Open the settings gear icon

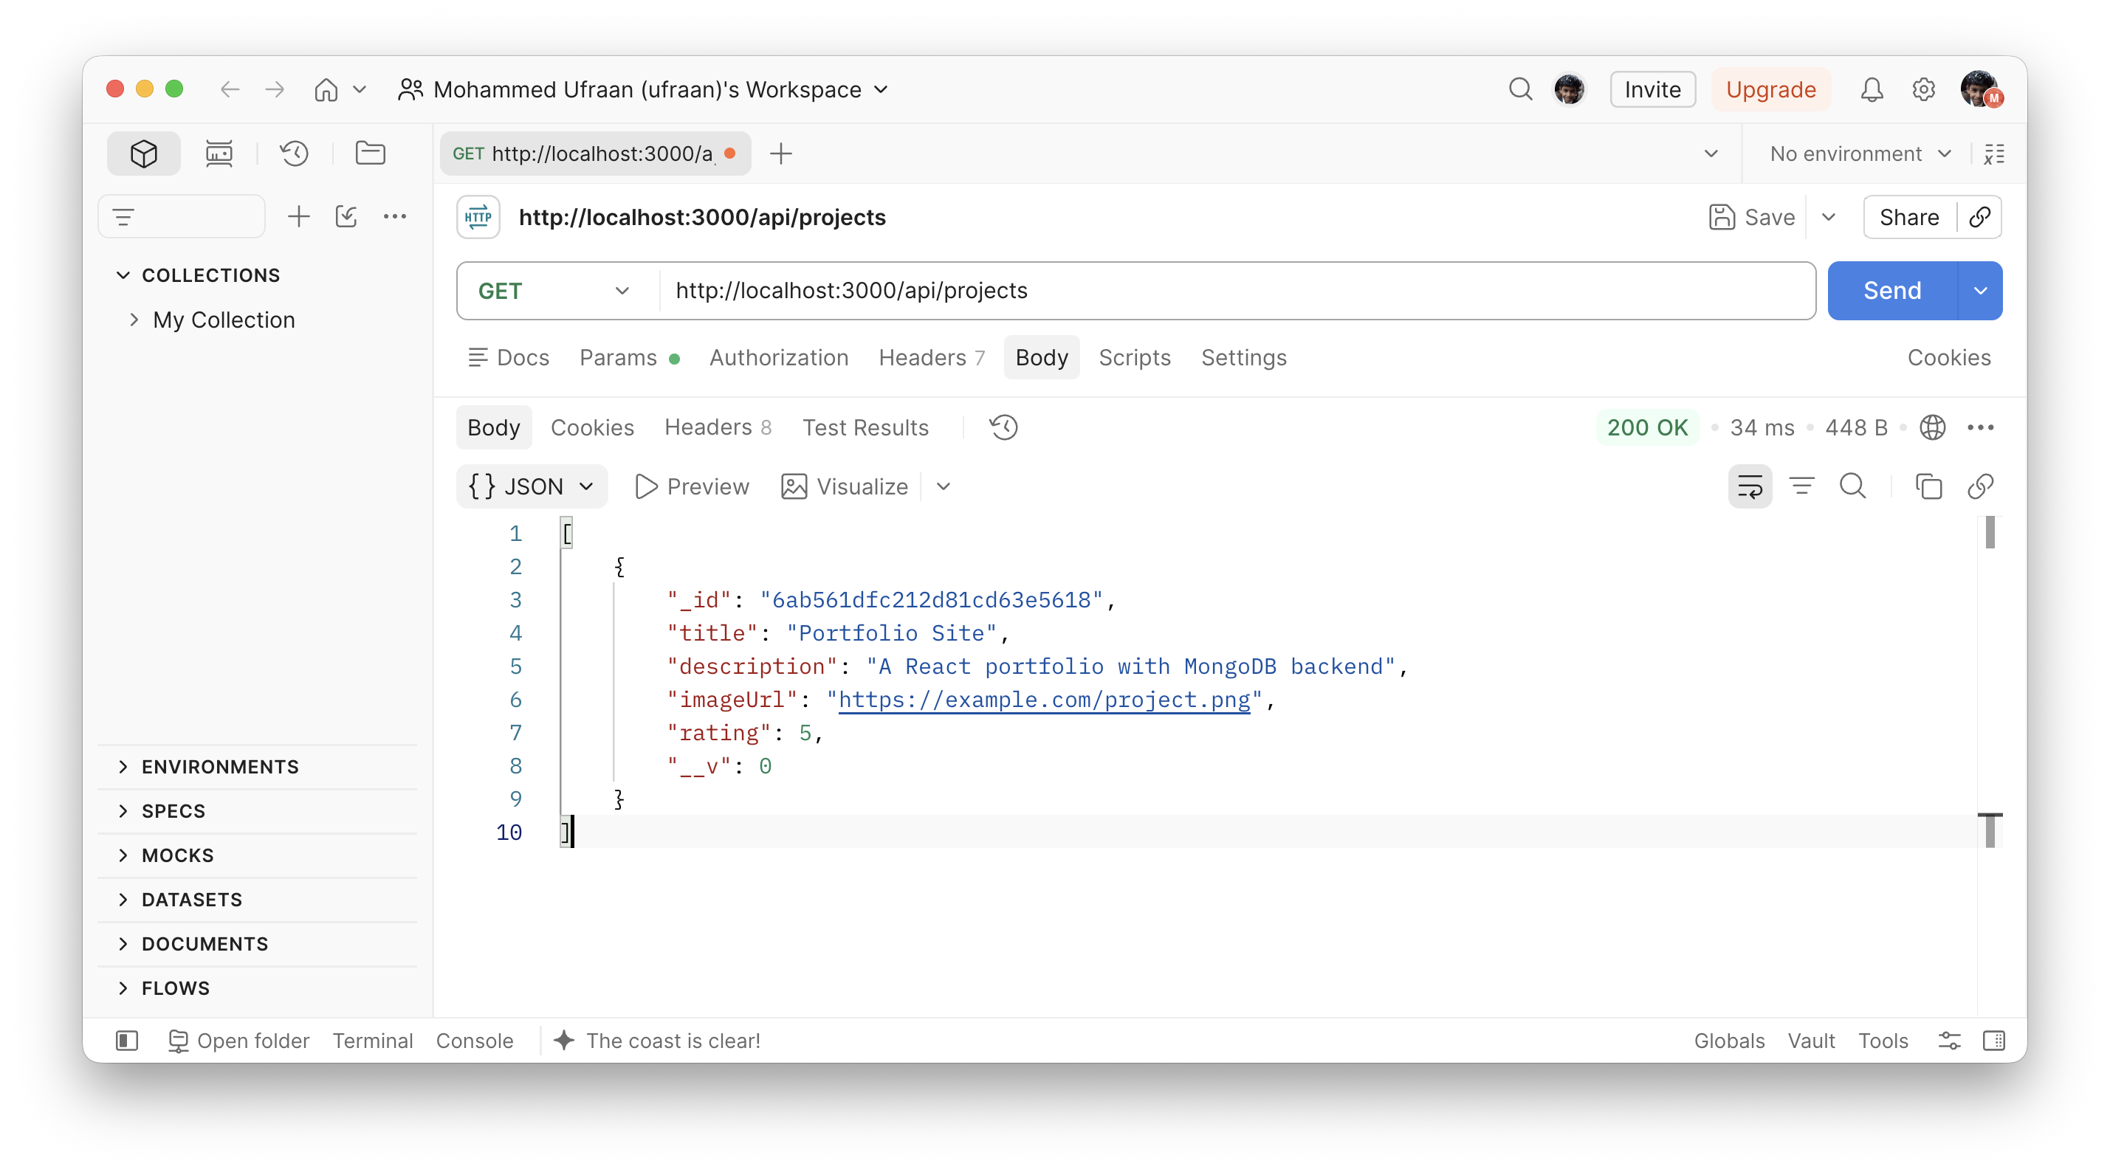coord(1923,89)
